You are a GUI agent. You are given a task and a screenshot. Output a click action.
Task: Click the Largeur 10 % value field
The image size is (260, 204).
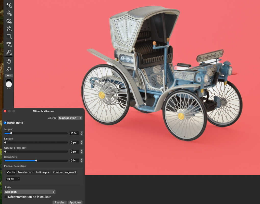(x=75, y=133)
